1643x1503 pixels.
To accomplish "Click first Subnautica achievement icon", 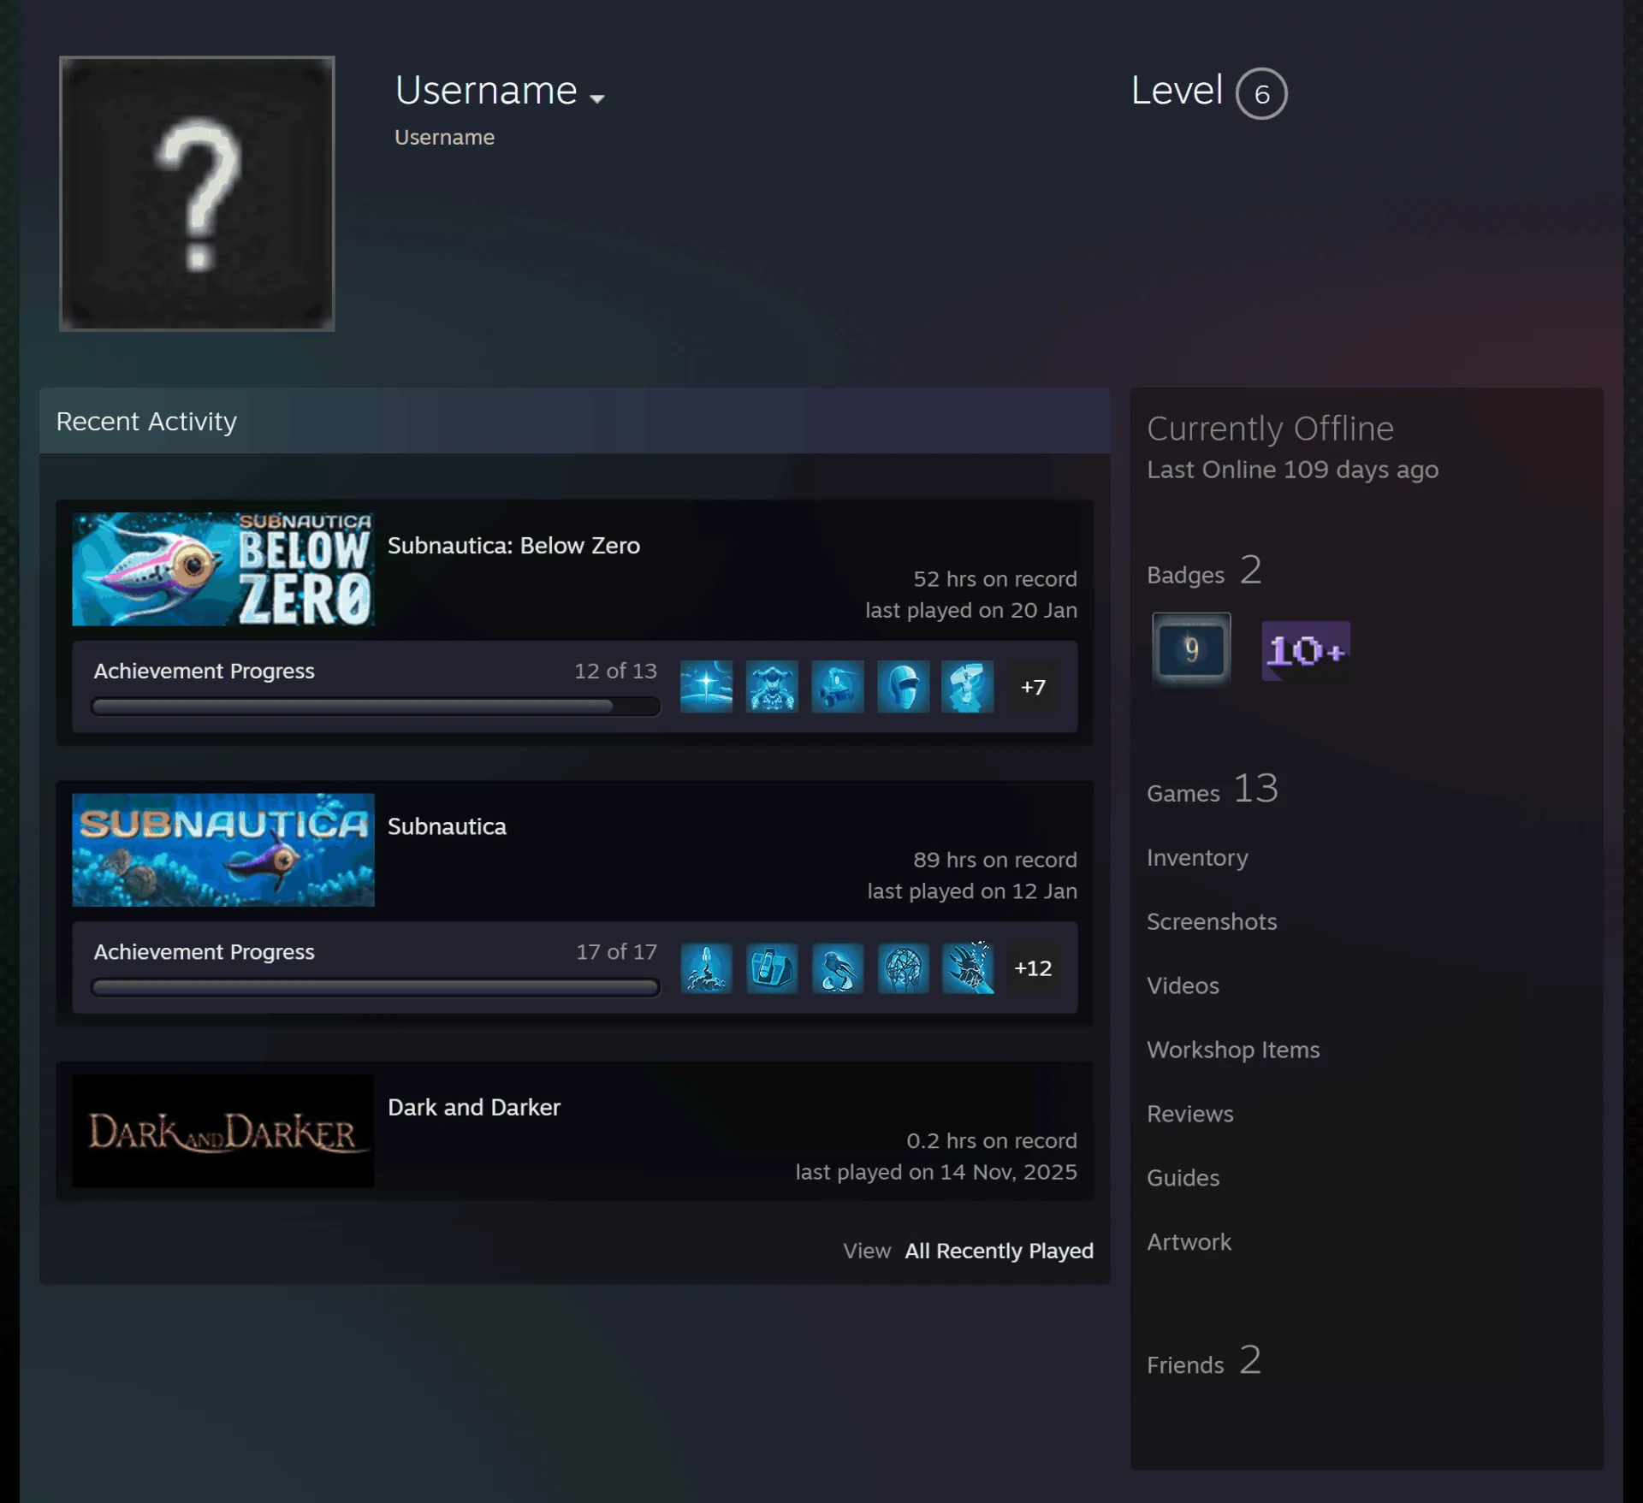I will (x=706, y=967).
